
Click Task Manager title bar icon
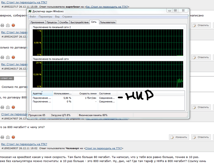click(30, 11)
